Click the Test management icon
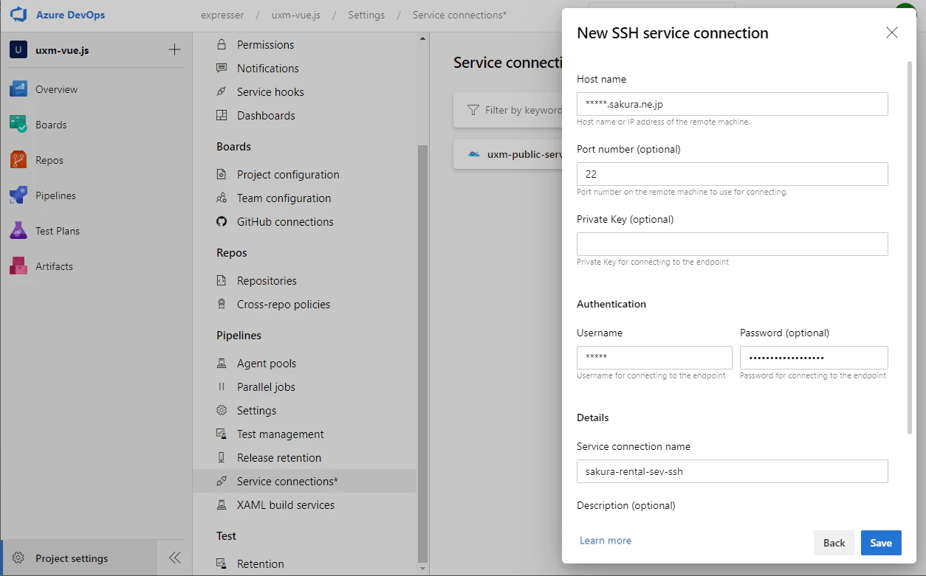 222,434
